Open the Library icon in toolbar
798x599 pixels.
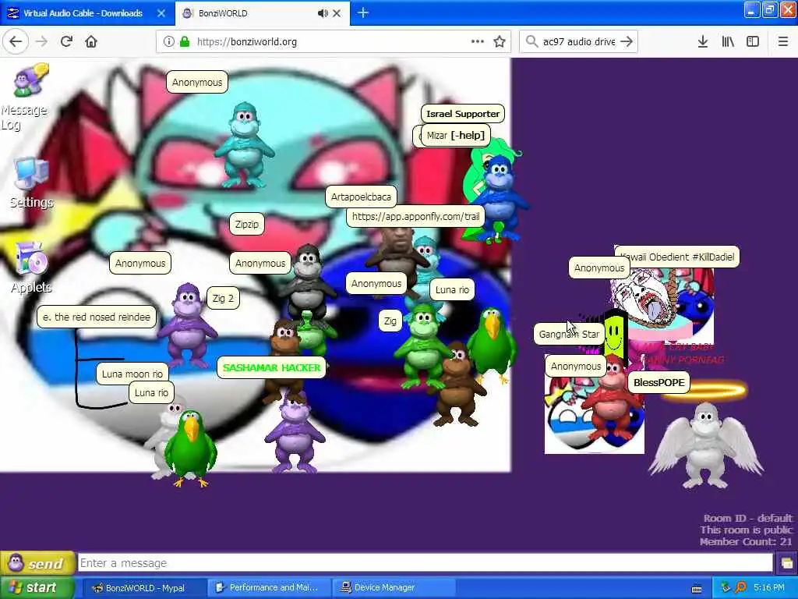pyautogui.click(x=728, y=42)
